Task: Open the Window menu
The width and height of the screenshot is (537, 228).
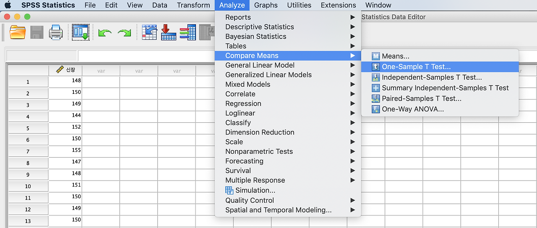Action: tap(378, 5)
